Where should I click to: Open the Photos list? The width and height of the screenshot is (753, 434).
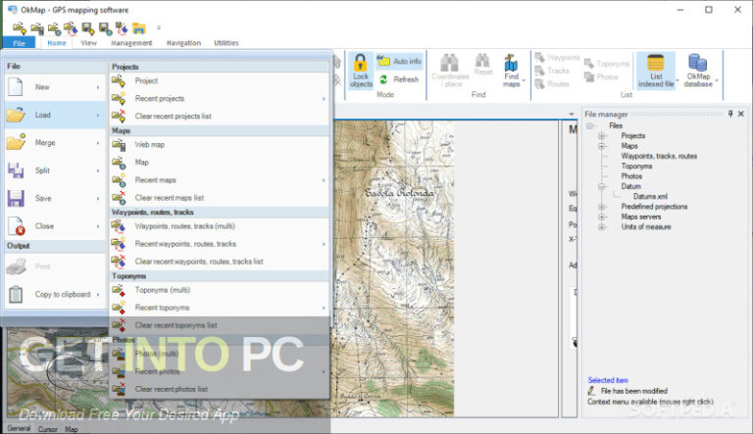pyautogui.click(x=601, y=76)
